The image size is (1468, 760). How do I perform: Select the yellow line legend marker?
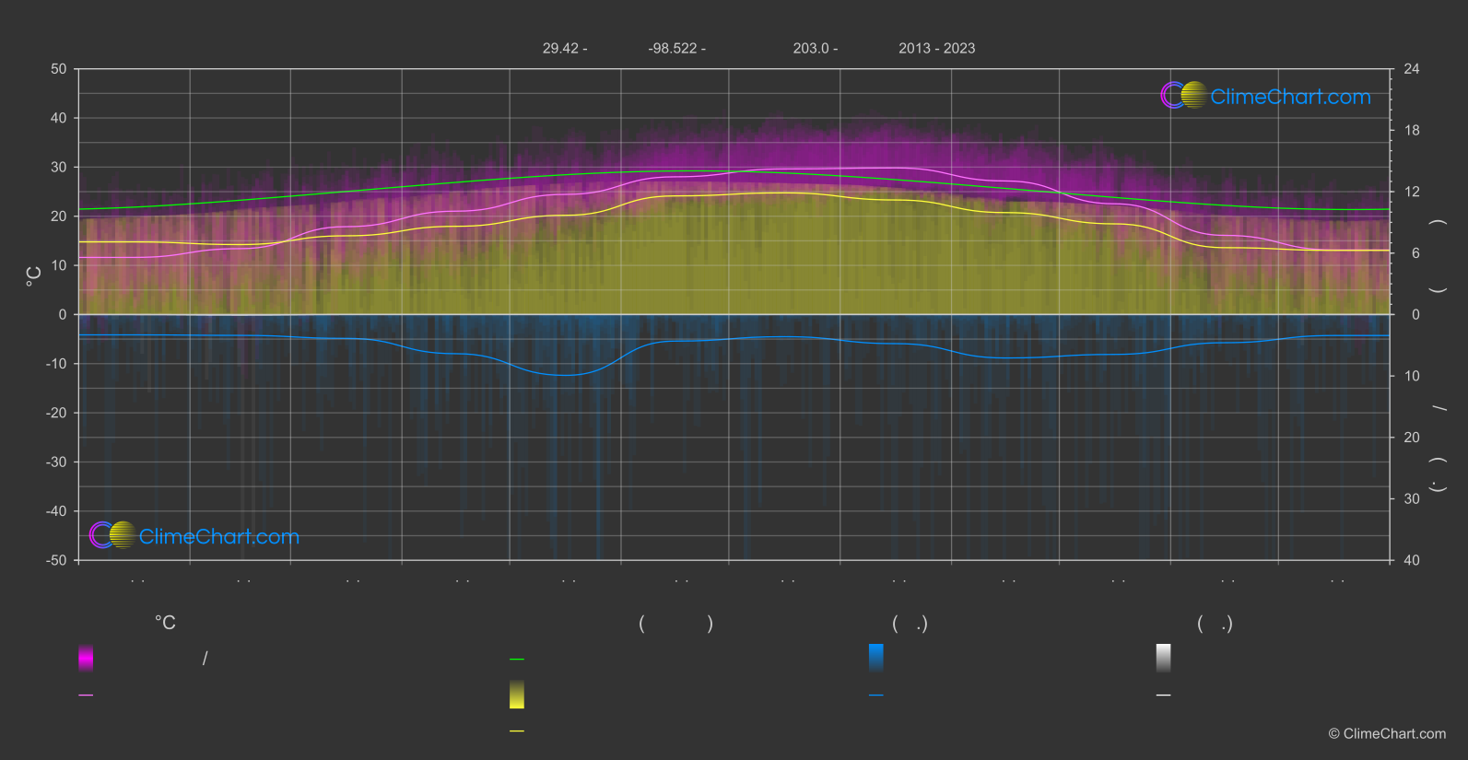[517, 731]
